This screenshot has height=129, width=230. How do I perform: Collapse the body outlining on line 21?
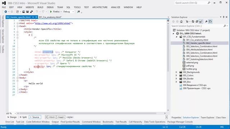pyautogui.click(x=18, y=78)
